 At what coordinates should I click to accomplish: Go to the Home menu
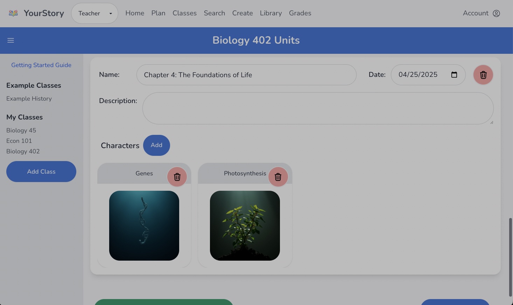(x=135, y=13)
